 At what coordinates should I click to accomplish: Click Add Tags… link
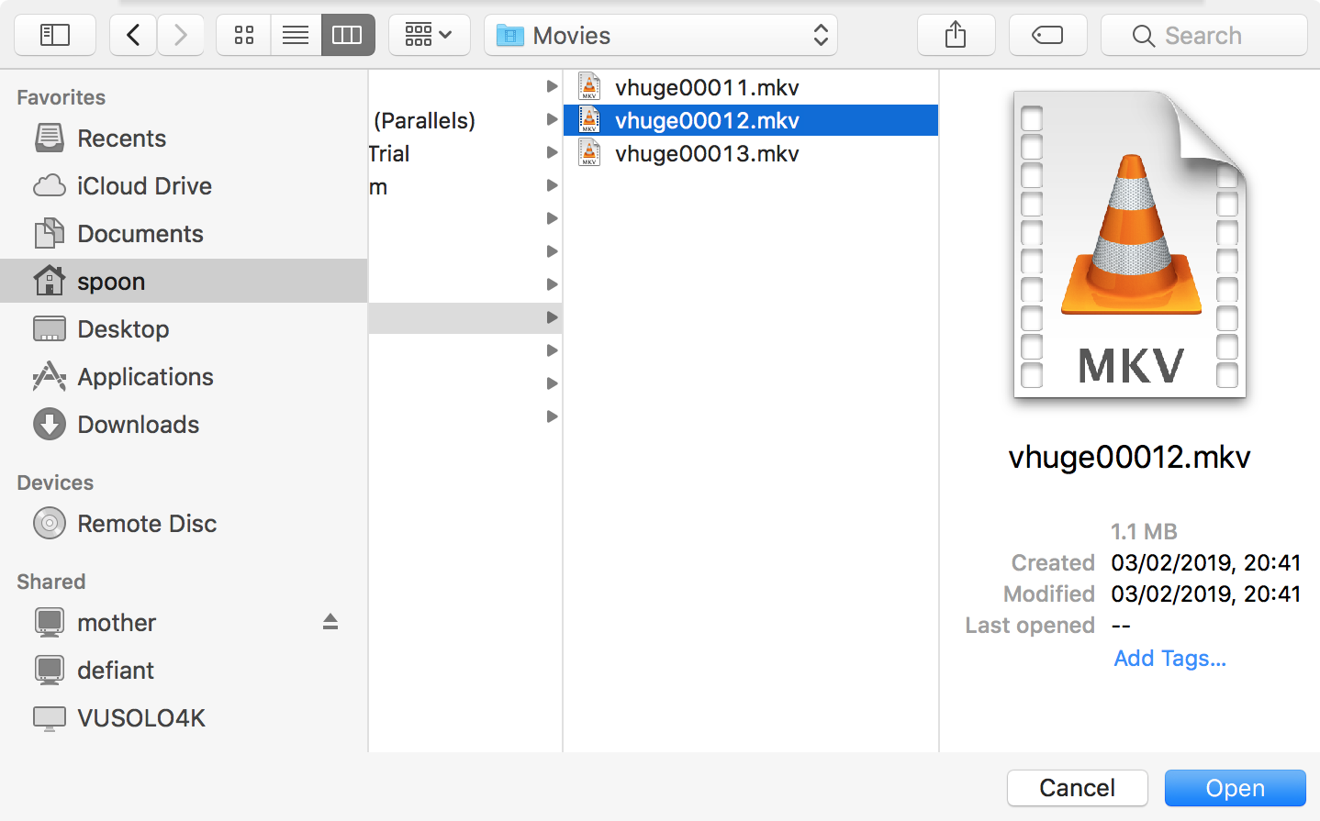[x=1169, y=659]
